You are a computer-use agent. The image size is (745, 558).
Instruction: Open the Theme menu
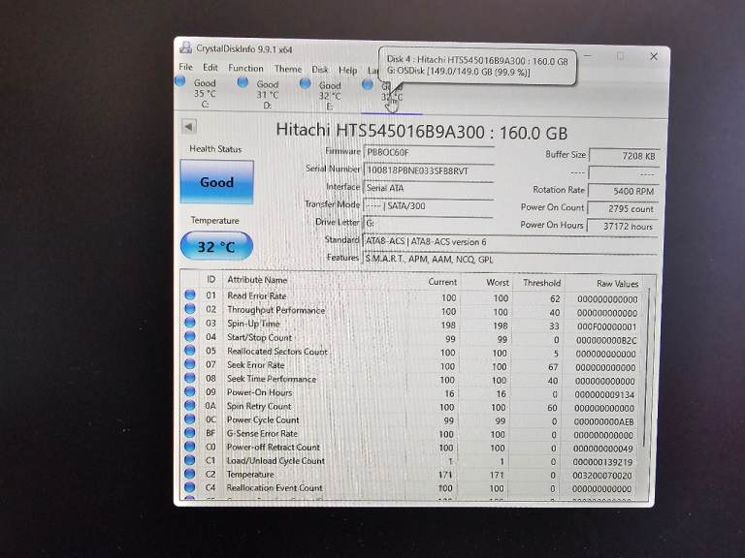coord(288,69)
